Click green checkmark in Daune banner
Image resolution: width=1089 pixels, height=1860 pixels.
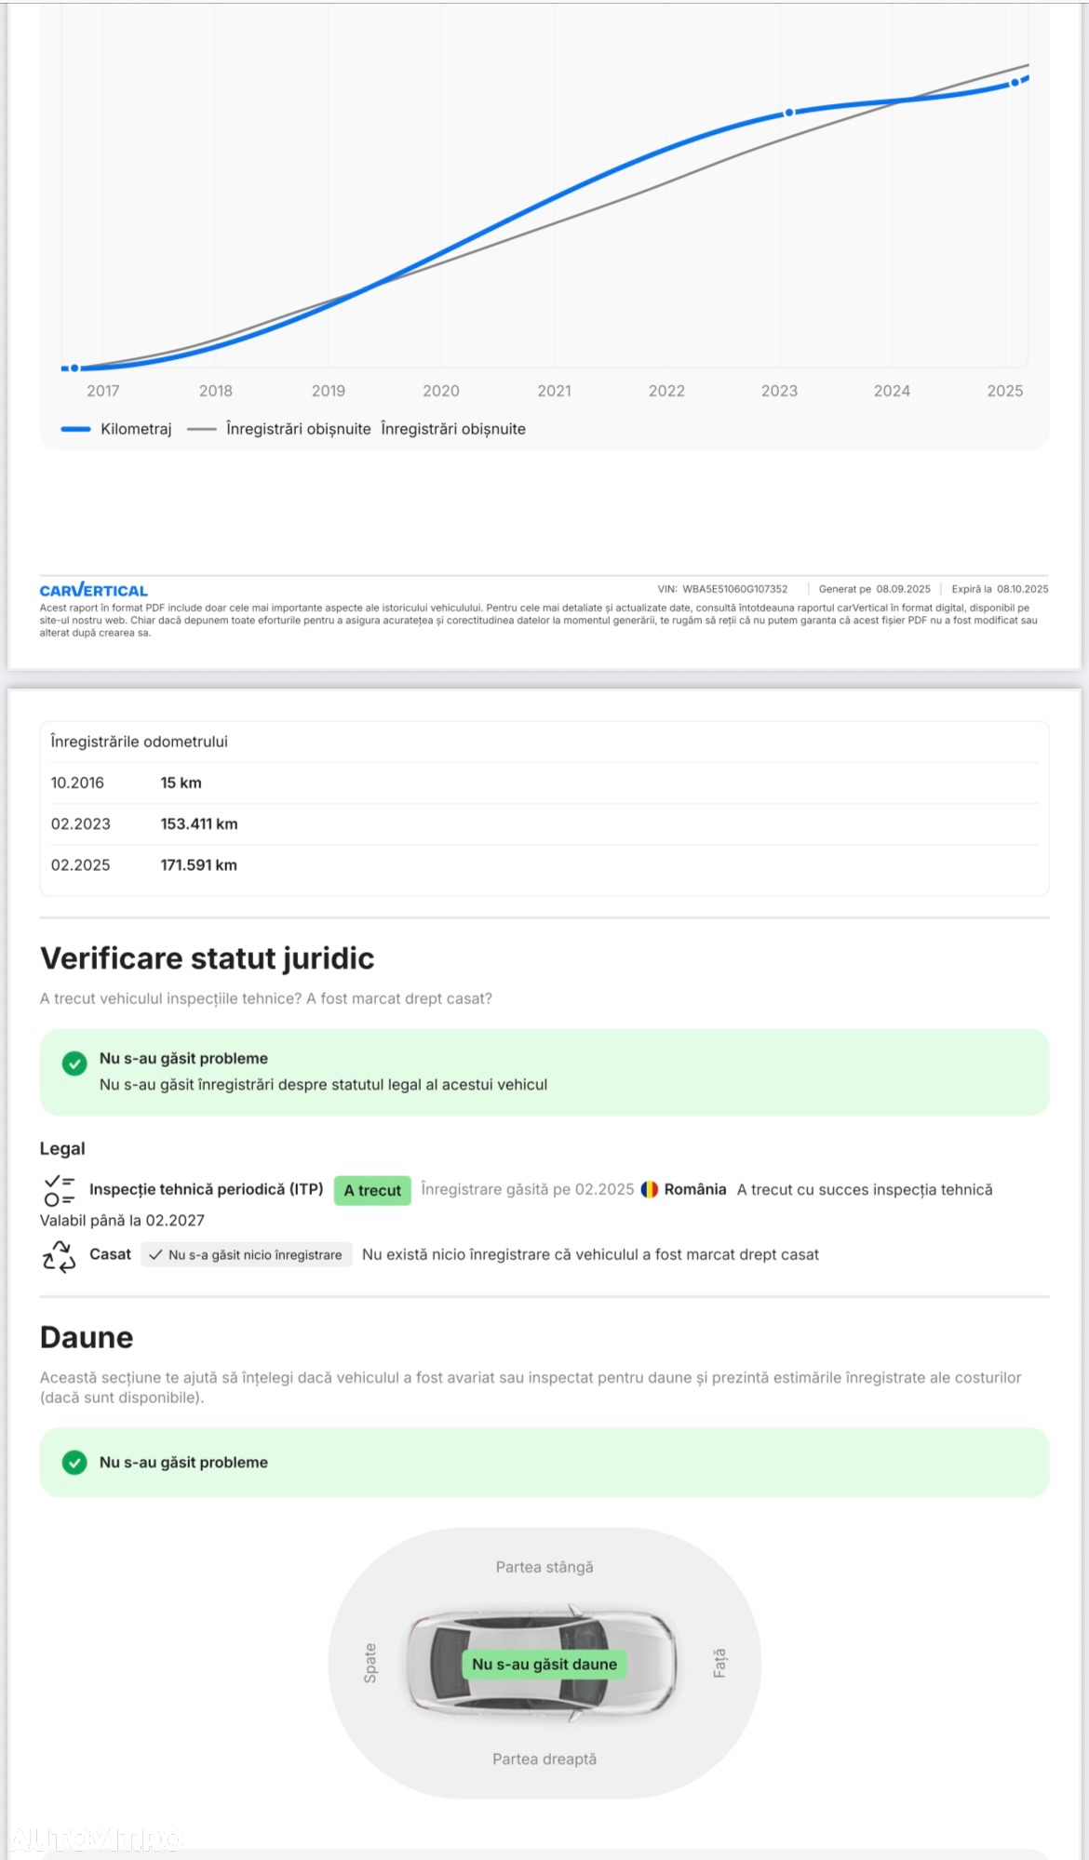pyautogui.click(x=74, y=1463)
